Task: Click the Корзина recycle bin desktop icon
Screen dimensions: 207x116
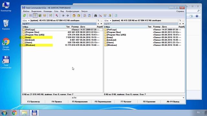Action: pos(6,25)
